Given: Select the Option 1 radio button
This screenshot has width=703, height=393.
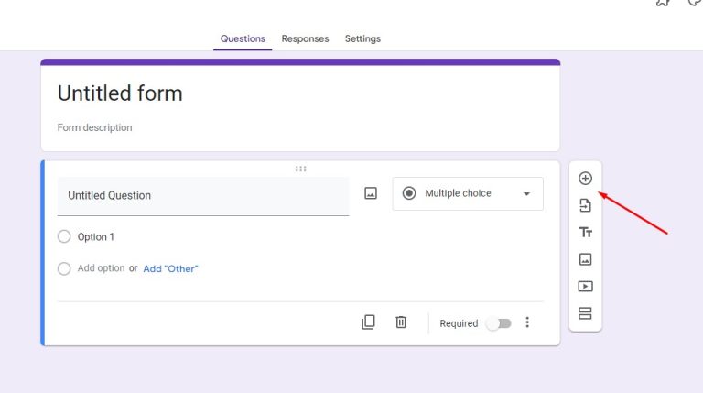Looking at the screenshot, I should [x=64, y=236].
